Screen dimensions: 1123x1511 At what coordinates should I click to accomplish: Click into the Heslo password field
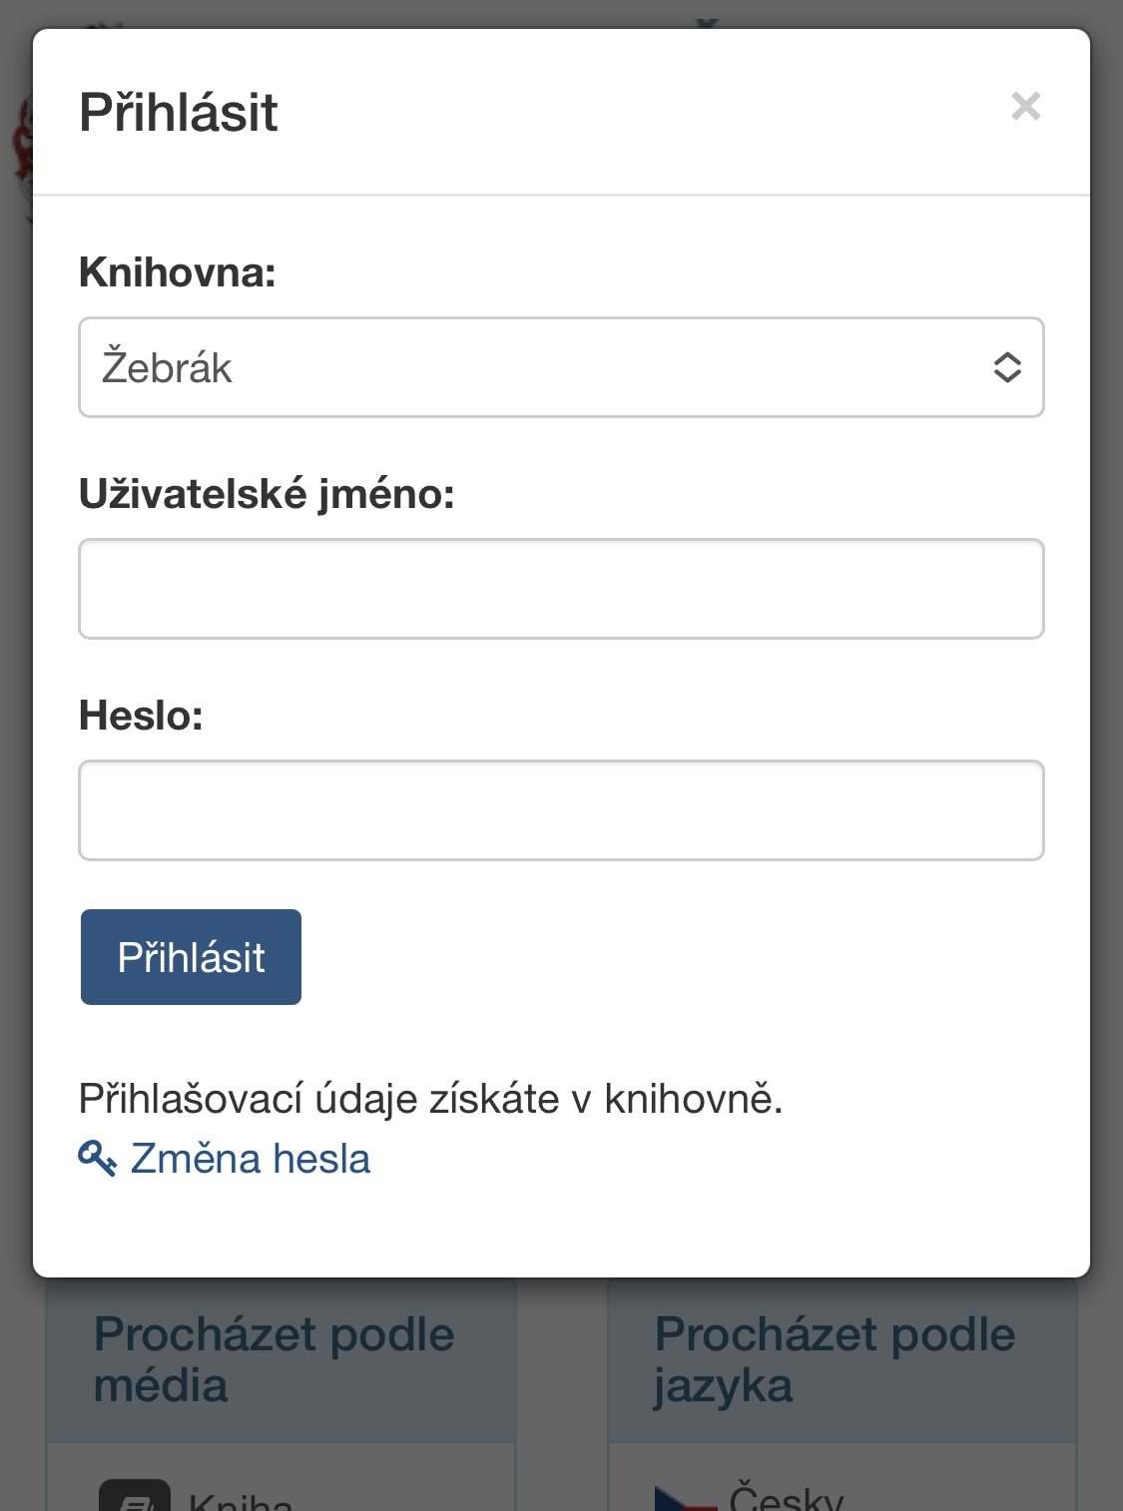[561, 810]
